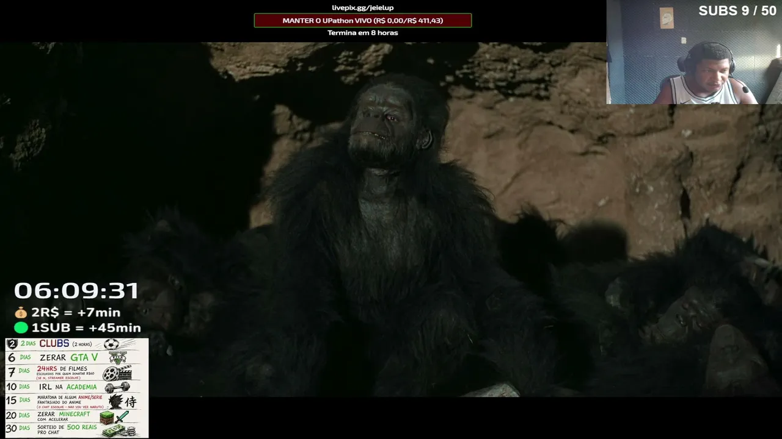Click the '2R$ = +7min' text
Viewport: 782px width, 439px height.
click(76, 313)
